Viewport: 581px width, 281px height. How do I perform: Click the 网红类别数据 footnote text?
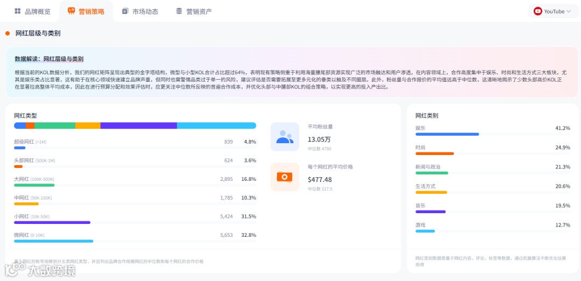coord(491,262)
